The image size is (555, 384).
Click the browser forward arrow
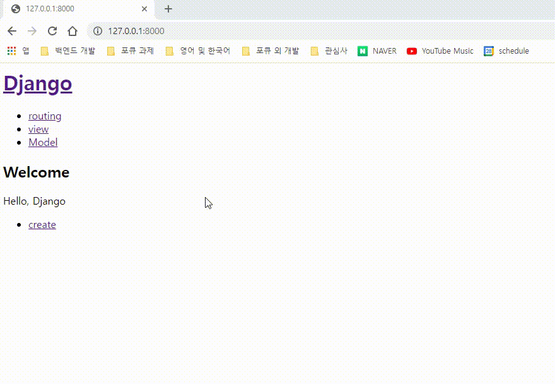(32, 31)
